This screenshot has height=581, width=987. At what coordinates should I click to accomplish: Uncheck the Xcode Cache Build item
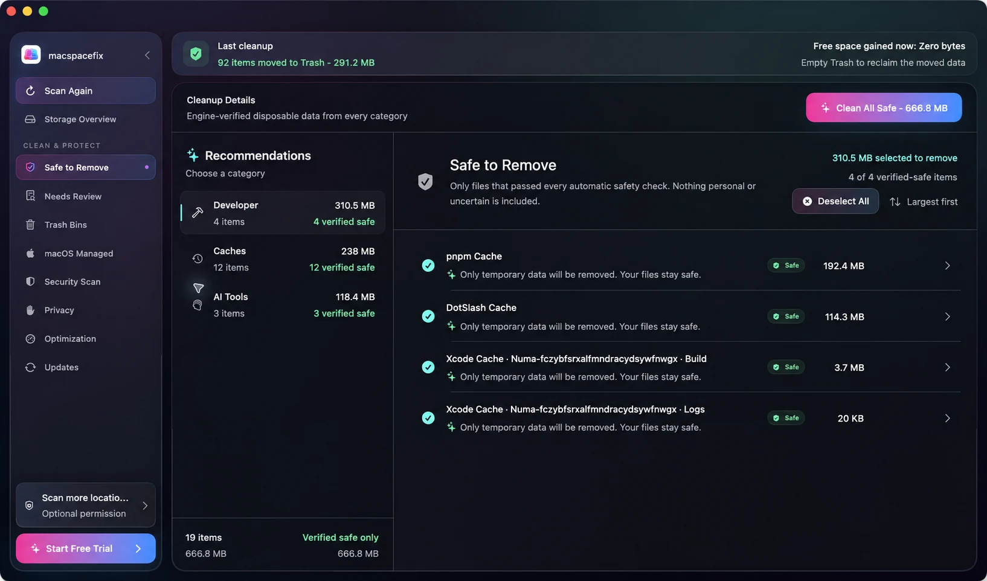(x=428, y=367)
